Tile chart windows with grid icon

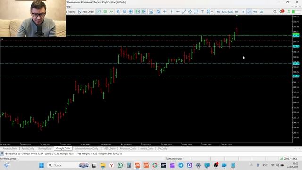pyautogui.click(x=131, y=12)
